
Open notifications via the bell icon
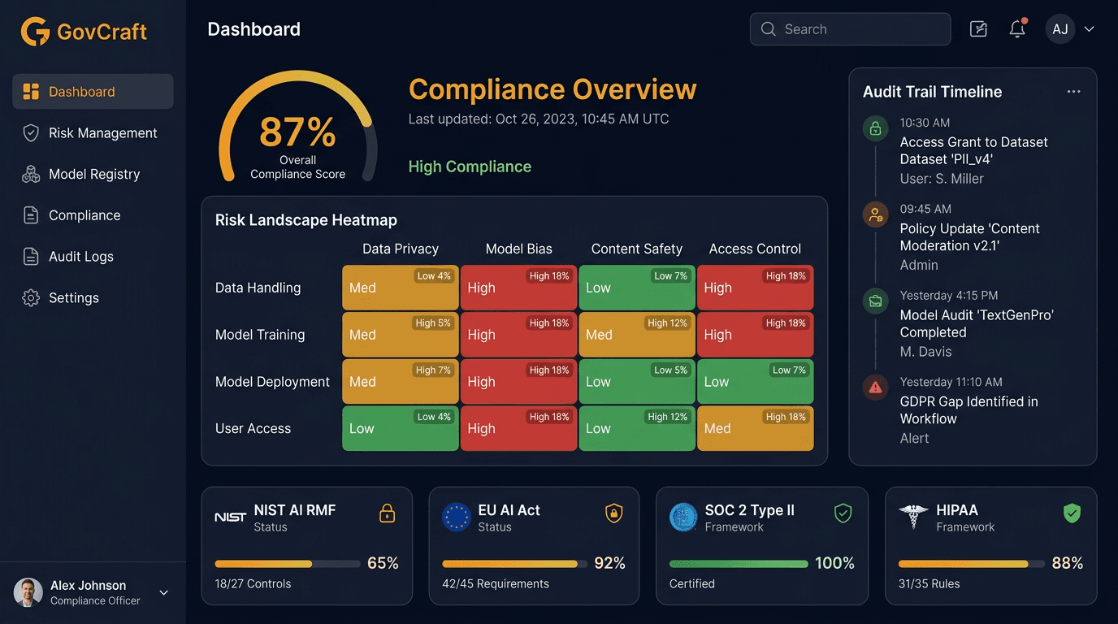(1016, 28)
